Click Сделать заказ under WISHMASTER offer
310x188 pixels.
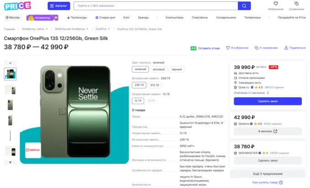(x=268, y=160)
